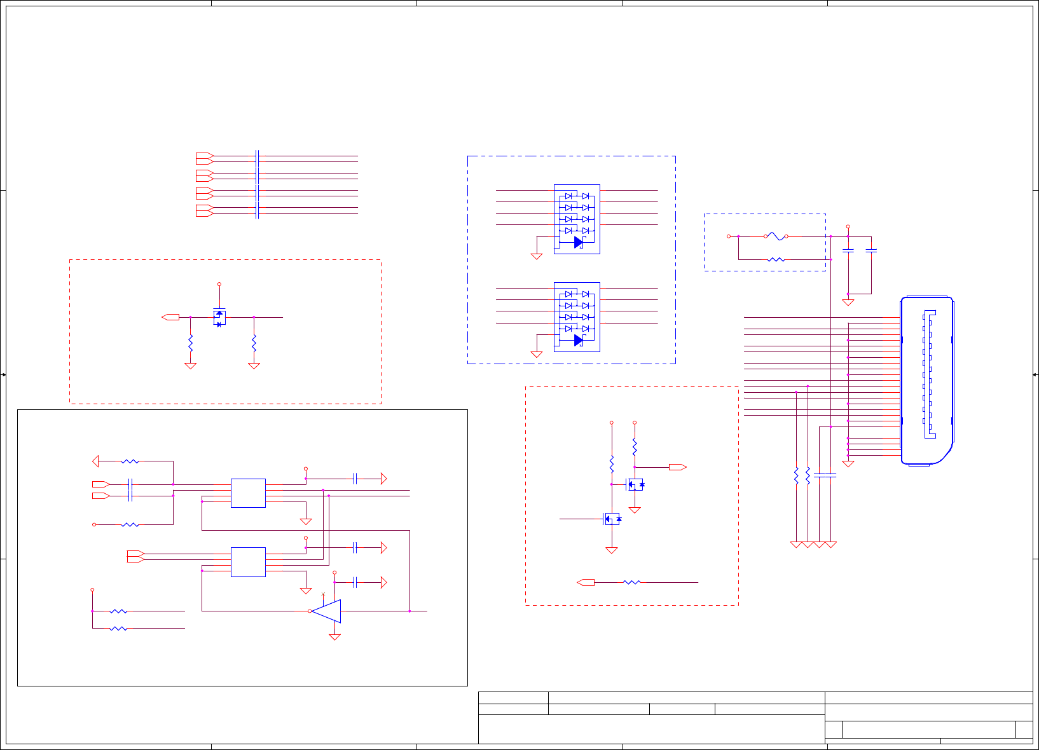The image size is (1039, 750).
Task: Select the lone MOSFET between two pull-down resistors
Action: 219,318
